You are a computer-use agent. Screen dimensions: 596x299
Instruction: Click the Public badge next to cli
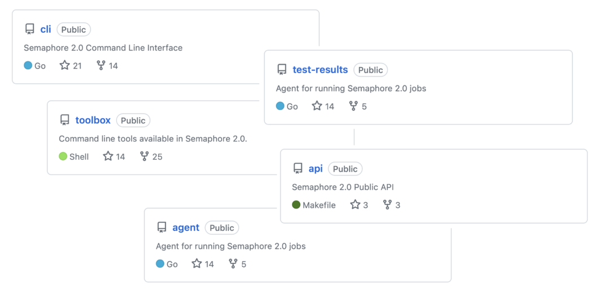[x=74, y=30]
